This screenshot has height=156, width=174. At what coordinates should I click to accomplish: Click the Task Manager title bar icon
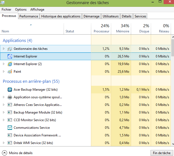click(x=2, y=3)
